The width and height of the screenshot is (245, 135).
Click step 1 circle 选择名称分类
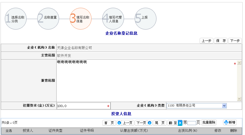point(16,19)
